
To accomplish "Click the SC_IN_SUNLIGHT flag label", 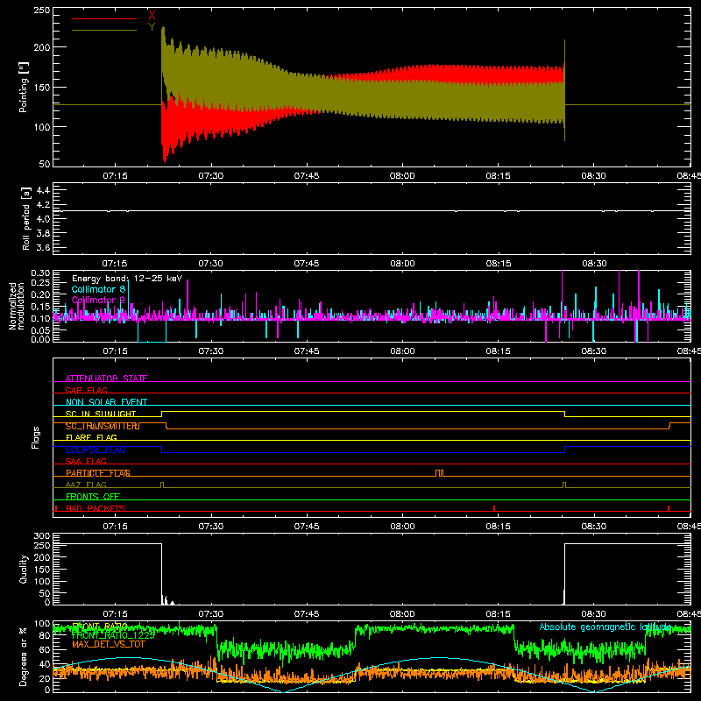I will coord(101,414).
